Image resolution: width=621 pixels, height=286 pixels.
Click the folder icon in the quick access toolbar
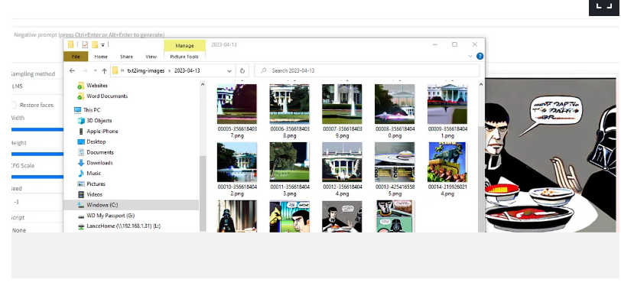pyautogui.click(x=71, y=44)
